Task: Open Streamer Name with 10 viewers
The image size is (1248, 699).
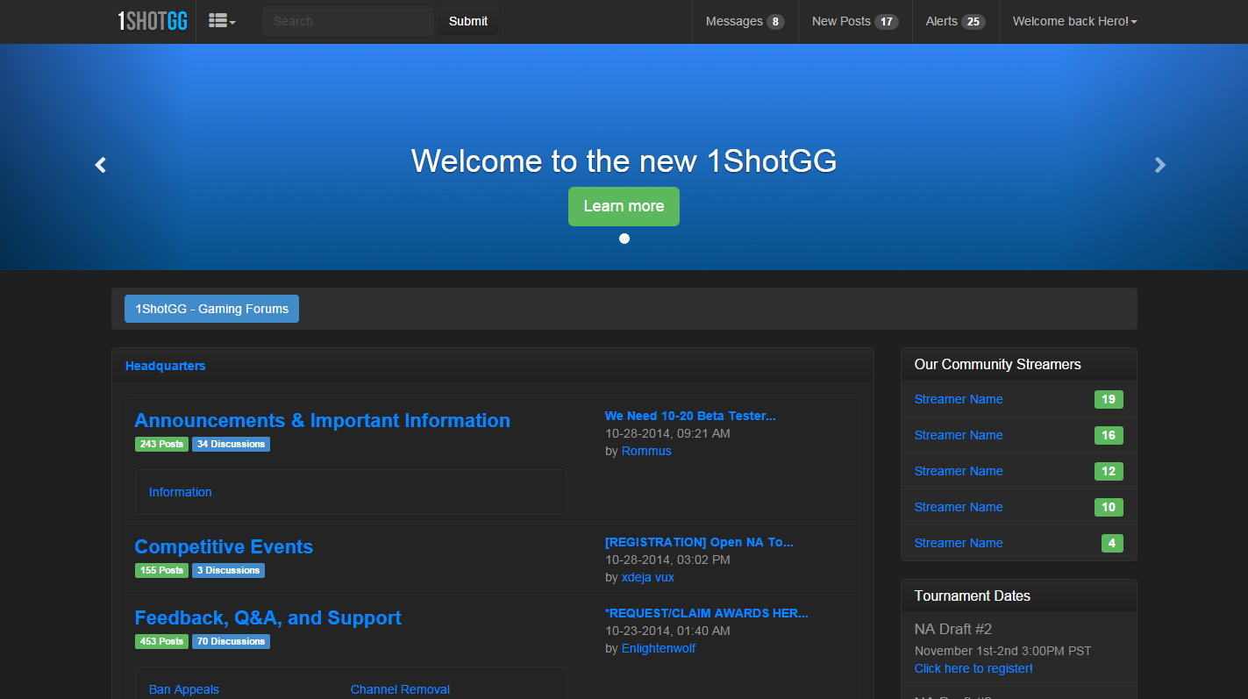Action: tap(959, 507)
